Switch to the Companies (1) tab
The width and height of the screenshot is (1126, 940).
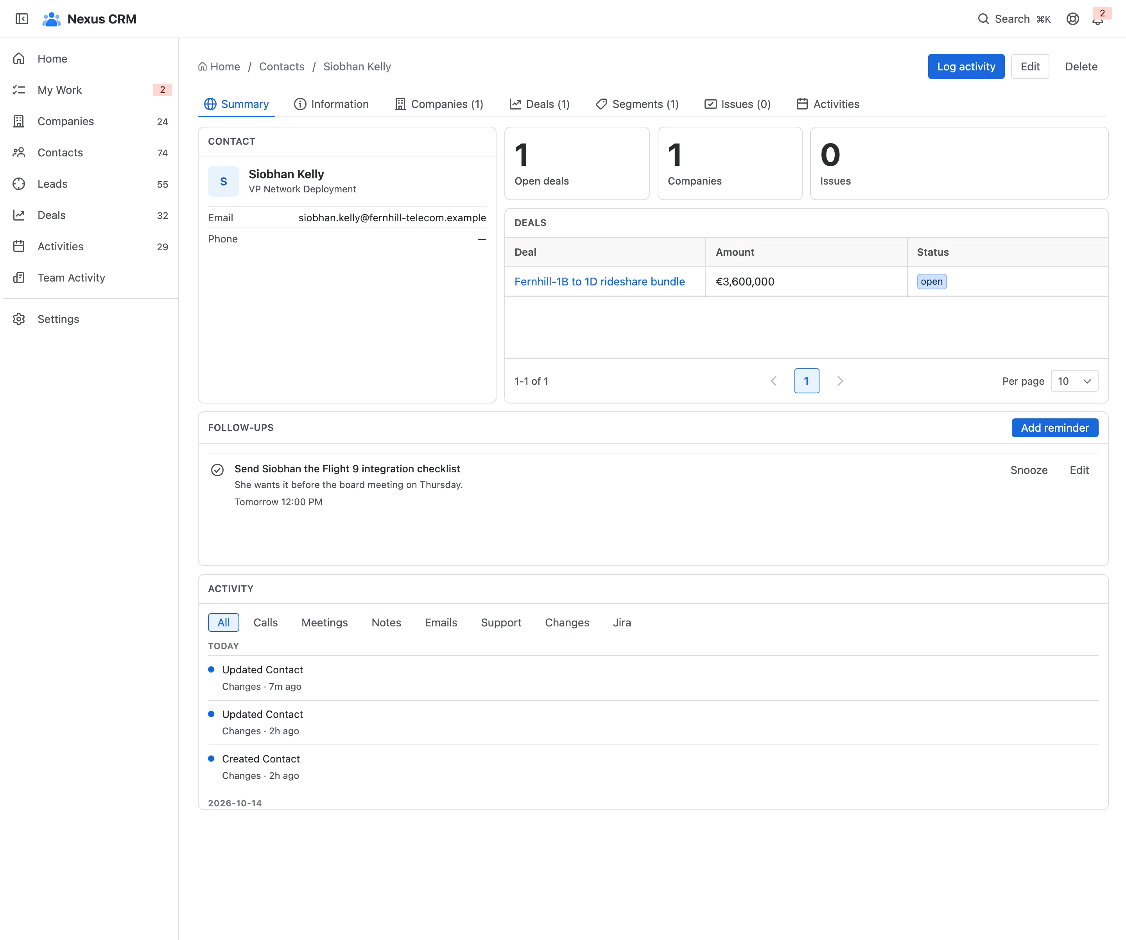click(439, 104)
